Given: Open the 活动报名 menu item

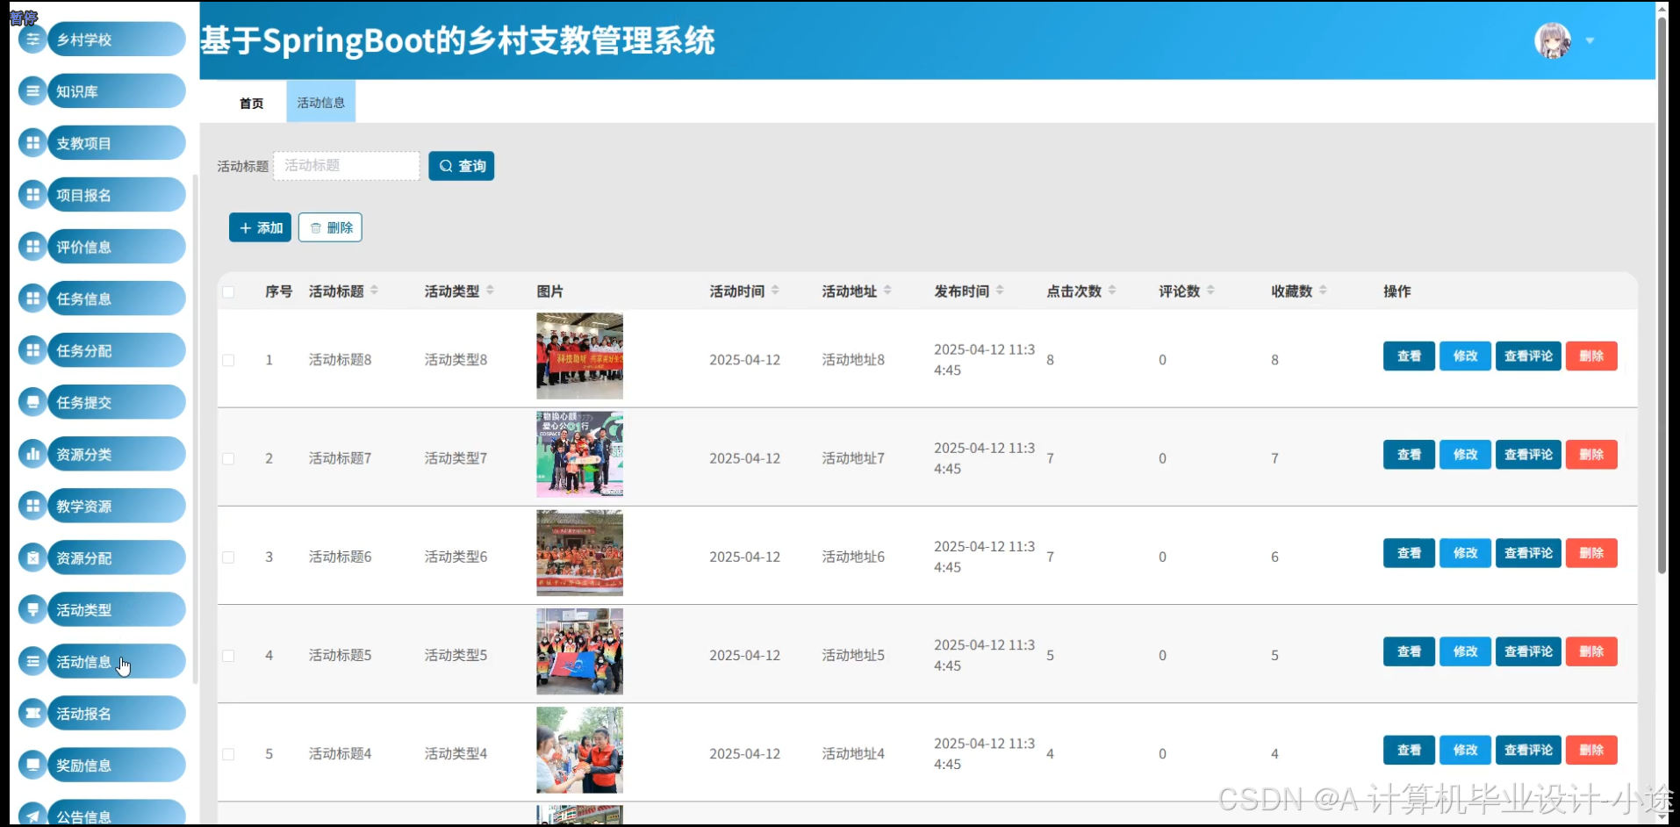Looking at the screenshot, I should coord(116,713).
